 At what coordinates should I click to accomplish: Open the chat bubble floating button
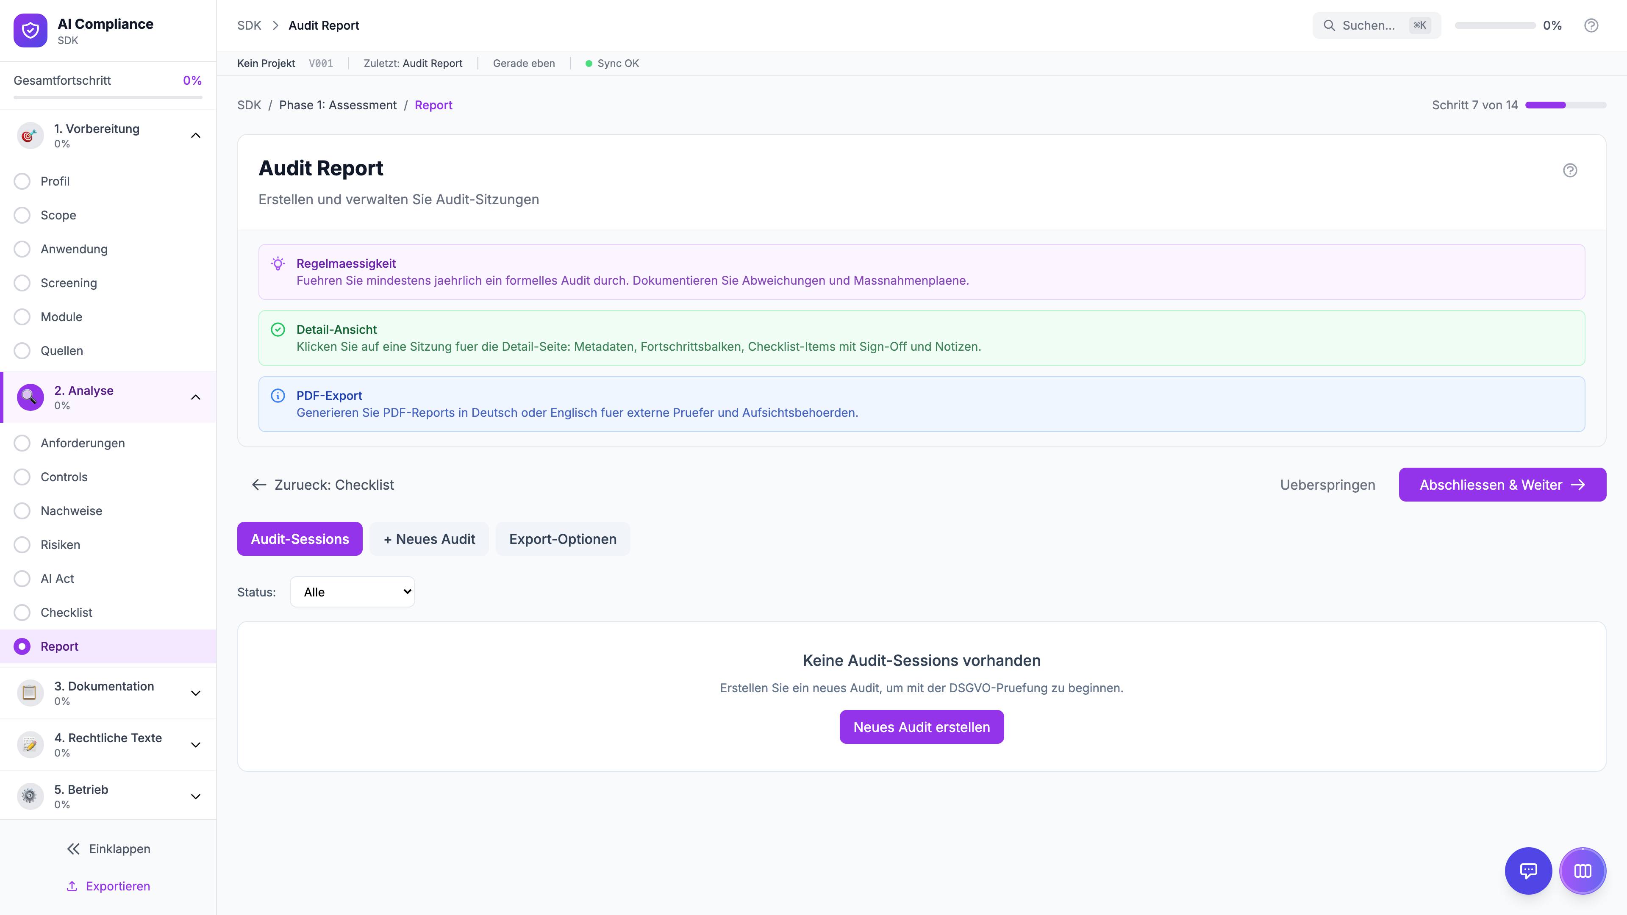point(1528,871)
